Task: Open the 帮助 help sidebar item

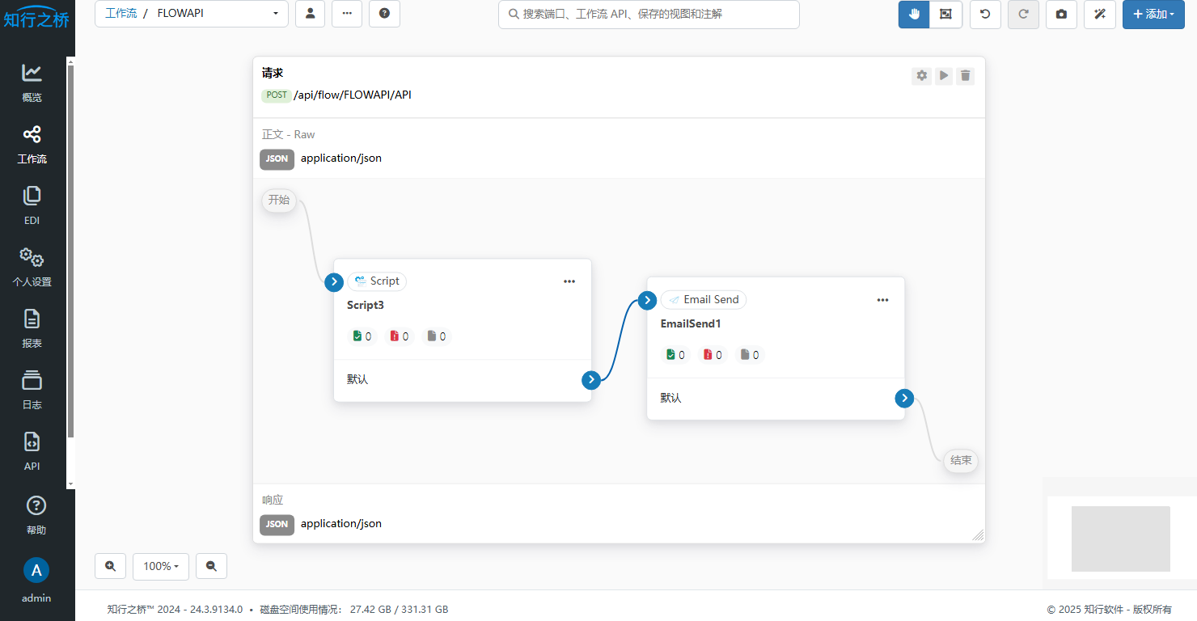Action: point(36,516)
